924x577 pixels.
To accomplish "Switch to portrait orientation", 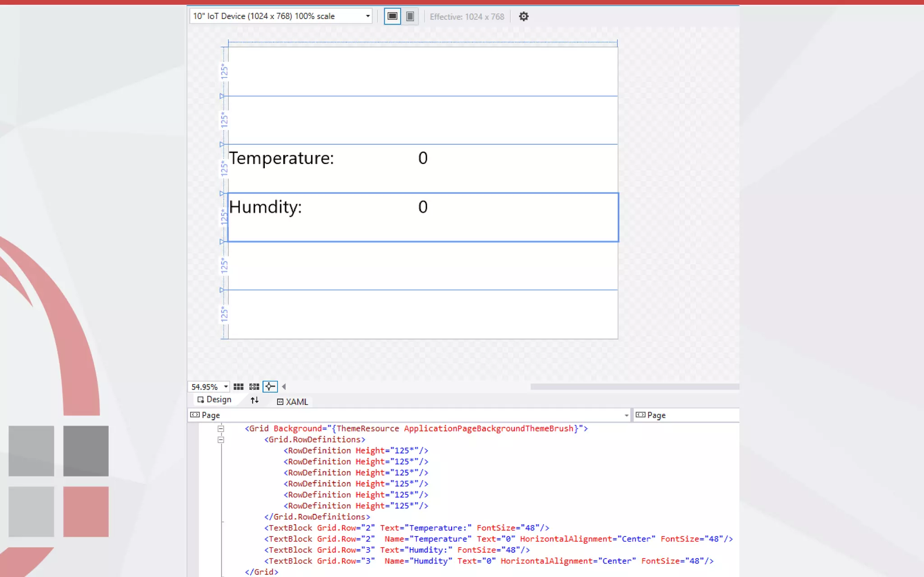I will point(410,16).
